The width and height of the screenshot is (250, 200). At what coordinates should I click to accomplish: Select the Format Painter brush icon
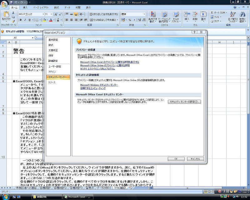(x=13, y=21)
